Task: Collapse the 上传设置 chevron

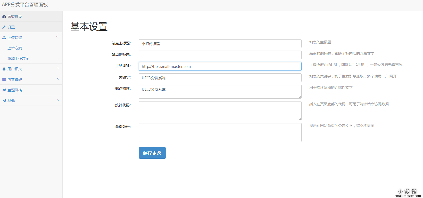Action: click(57, 37)
